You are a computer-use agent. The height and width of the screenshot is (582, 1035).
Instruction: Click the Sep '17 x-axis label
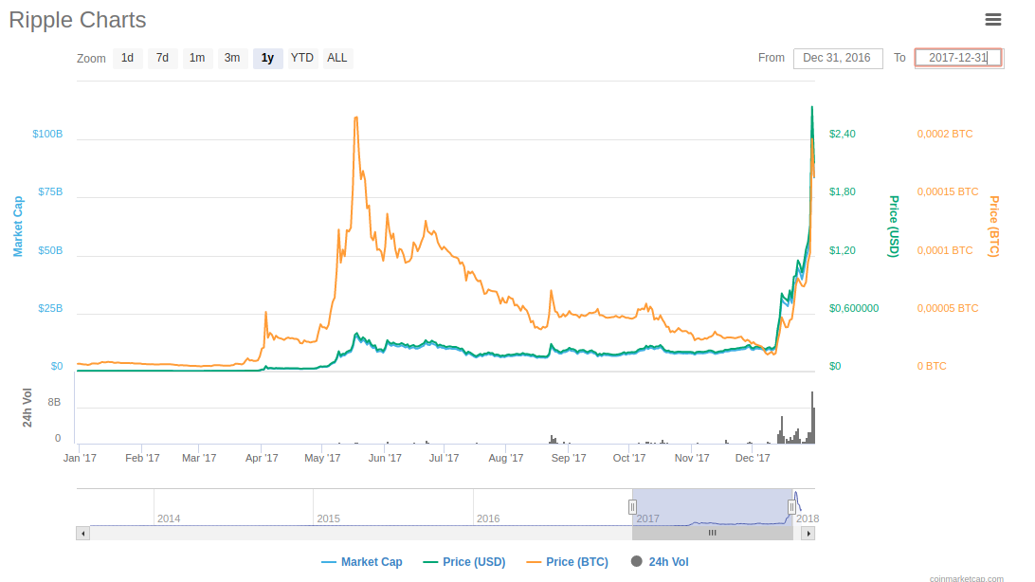point(569,458)
